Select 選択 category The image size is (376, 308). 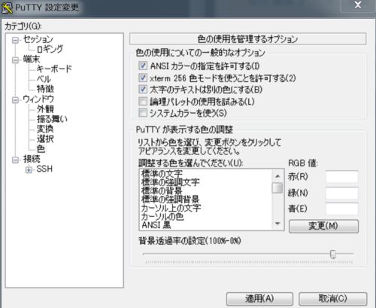pyautogui.click(x=45, y=139)
